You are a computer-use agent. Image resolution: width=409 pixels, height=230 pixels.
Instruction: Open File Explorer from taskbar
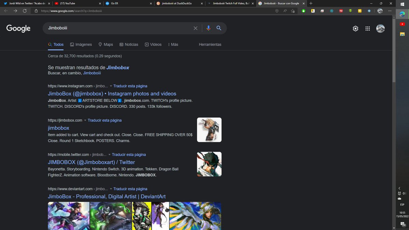point(402,34)
